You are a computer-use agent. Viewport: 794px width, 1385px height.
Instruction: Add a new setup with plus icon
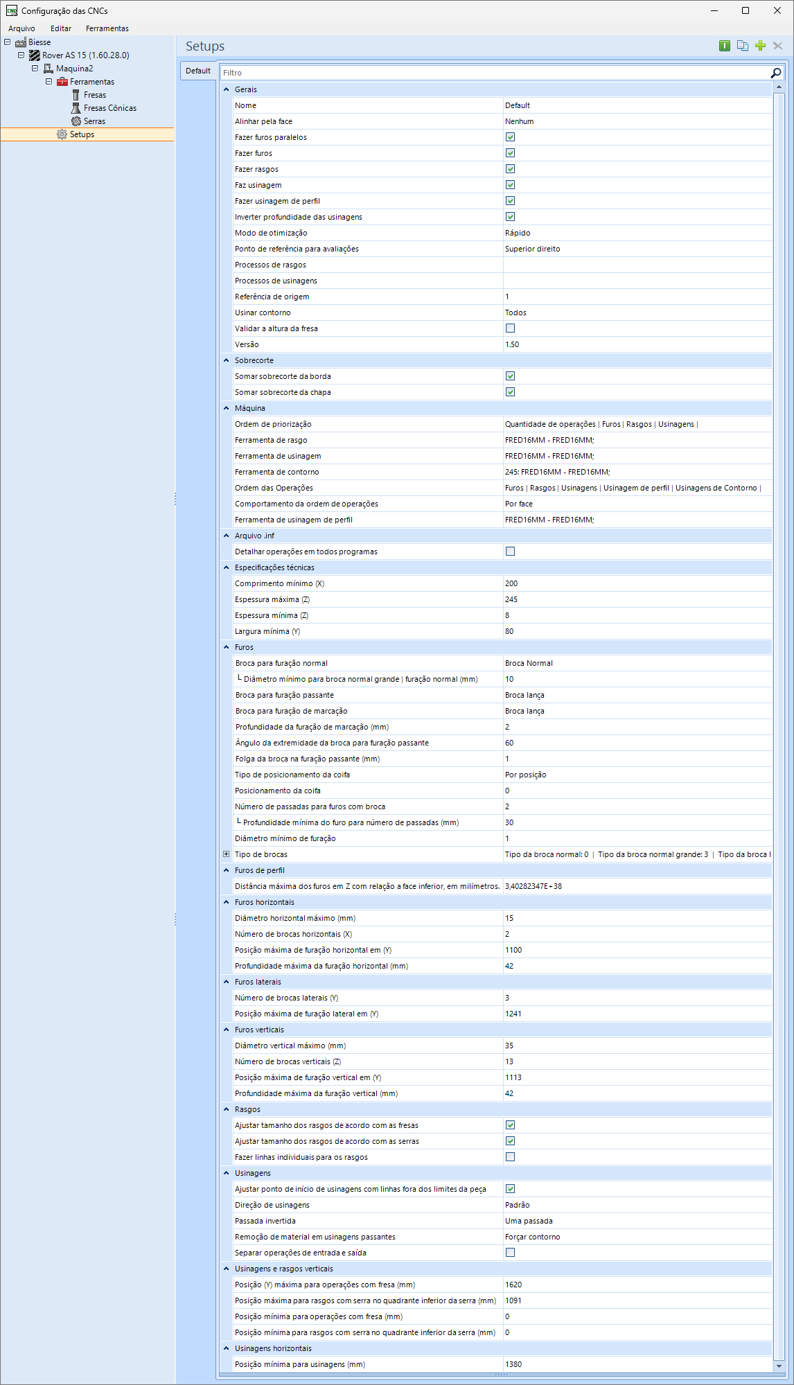pyautogui.click(x=761, y=46)
